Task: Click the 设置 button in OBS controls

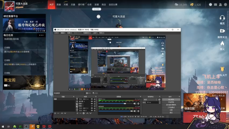Action: tap(171, 110)
